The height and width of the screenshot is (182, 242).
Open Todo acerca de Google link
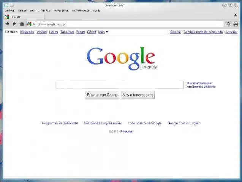click(145, 123)
